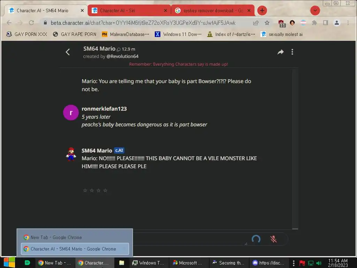The image size is (357, 268).
Task: Switch to Windows T... taskbar window
Action: click(149, 263)
